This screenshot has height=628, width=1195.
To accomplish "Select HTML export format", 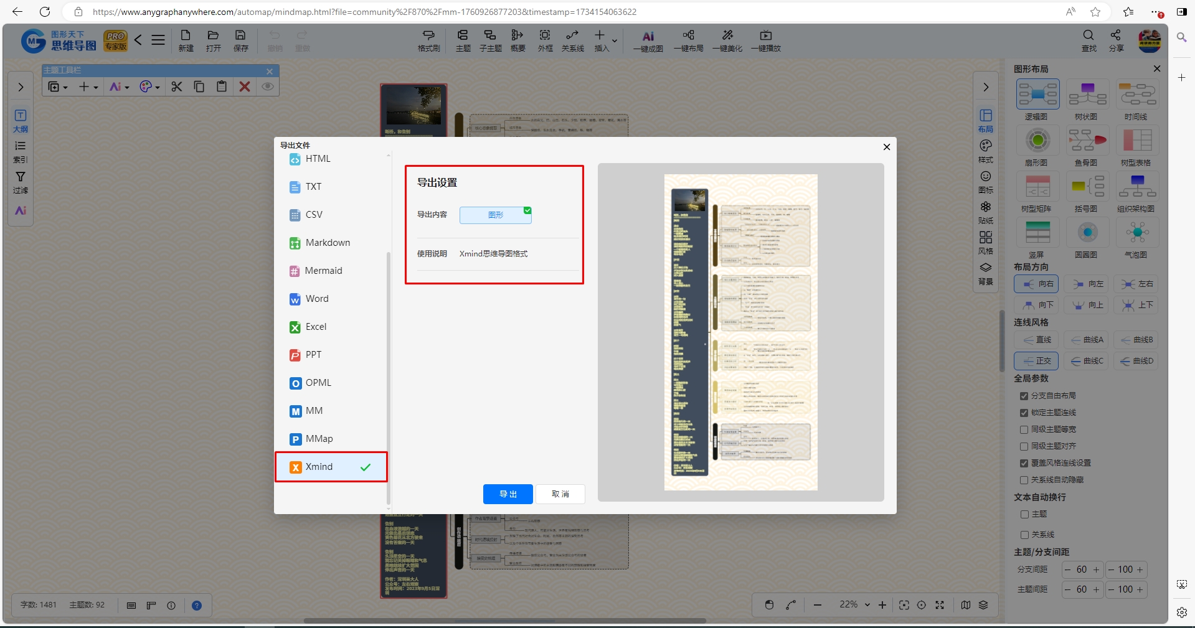I will (331, 159).
